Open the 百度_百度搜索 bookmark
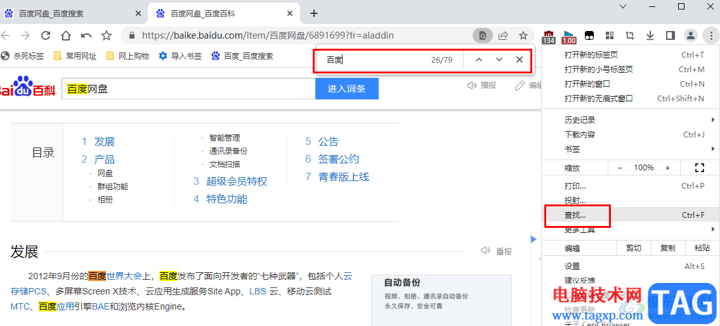 tap(242, 56)
